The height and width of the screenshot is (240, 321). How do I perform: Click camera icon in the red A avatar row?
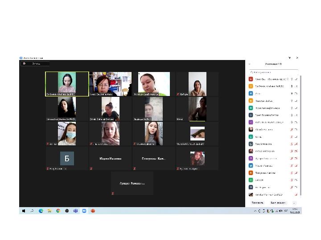tap(296, 79)
